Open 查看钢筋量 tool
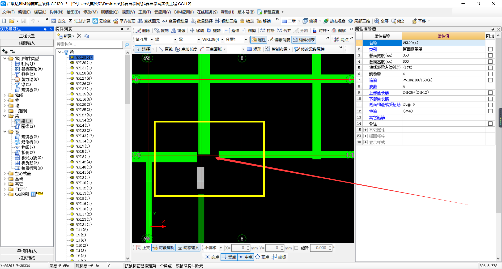Viewport: 502px width, 269px height. [175, 21]
